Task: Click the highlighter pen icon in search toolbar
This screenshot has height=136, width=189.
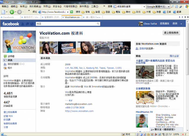Action: click(180, 6)
